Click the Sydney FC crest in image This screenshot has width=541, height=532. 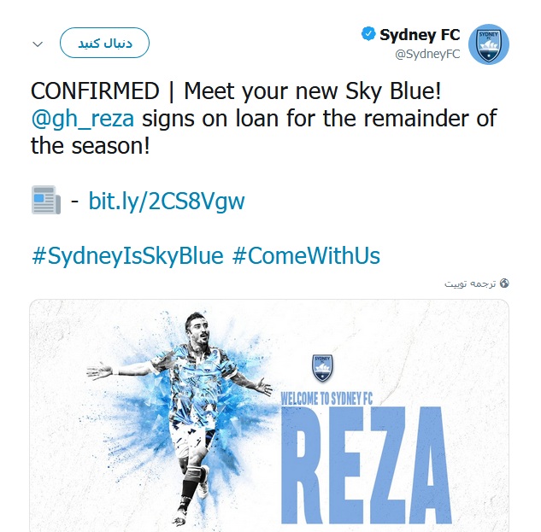point(322,368)
